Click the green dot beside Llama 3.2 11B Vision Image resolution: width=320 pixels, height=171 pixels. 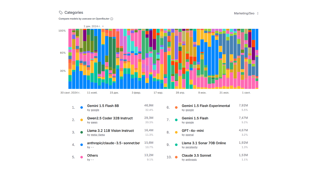coord(82,132)
